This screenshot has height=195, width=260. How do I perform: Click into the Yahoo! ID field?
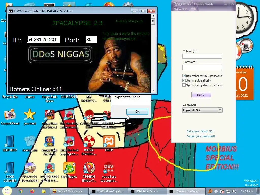202,56
